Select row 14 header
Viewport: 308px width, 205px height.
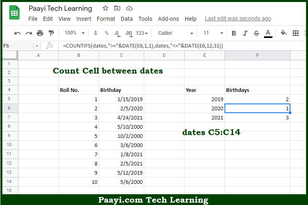(x=10, y=181)
